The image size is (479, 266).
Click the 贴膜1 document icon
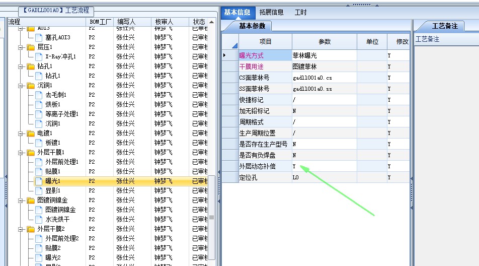pos(39,171)
